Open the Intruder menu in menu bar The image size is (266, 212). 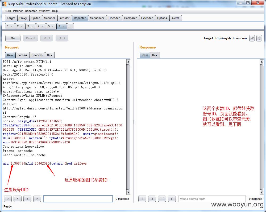coord(18,11)
